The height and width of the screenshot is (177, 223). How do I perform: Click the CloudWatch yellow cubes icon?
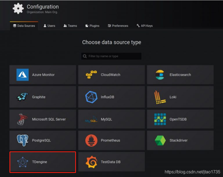point(91,75)
